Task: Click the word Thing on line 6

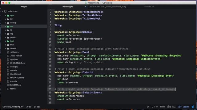Action: pos(58,25)
